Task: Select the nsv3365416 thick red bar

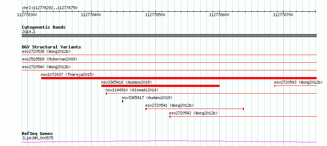Action: (x=160, y=86)
